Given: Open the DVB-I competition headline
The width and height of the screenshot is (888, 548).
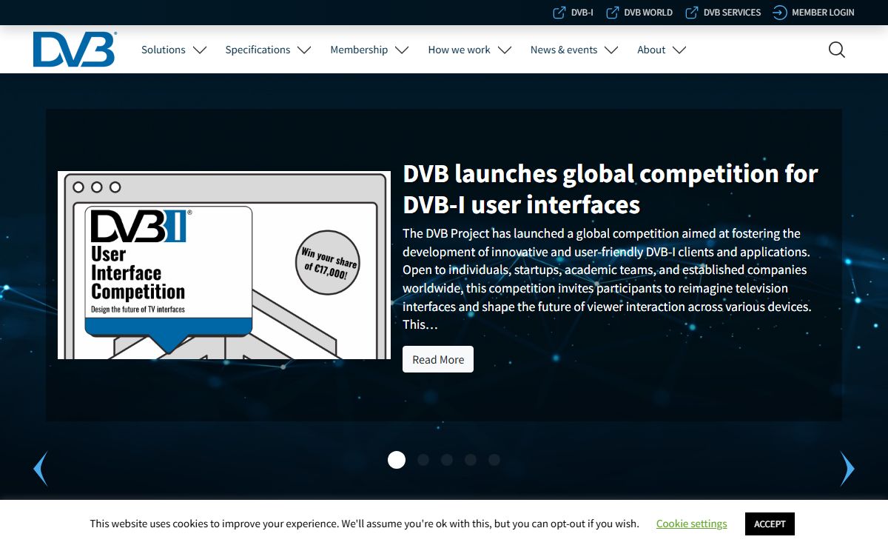Looking at the screenshot, I should click(x=610, y=188).
